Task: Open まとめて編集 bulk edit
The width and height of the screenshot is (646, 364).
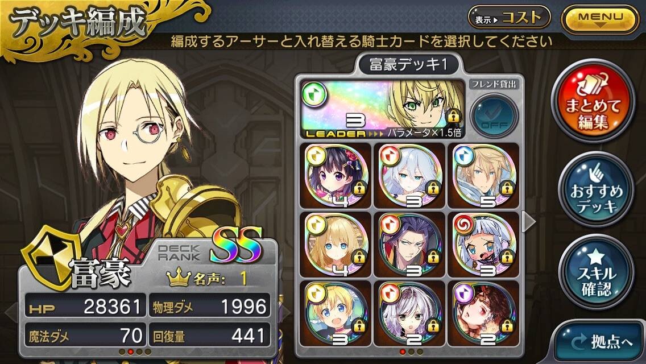Action: click(x=593, y=102)
